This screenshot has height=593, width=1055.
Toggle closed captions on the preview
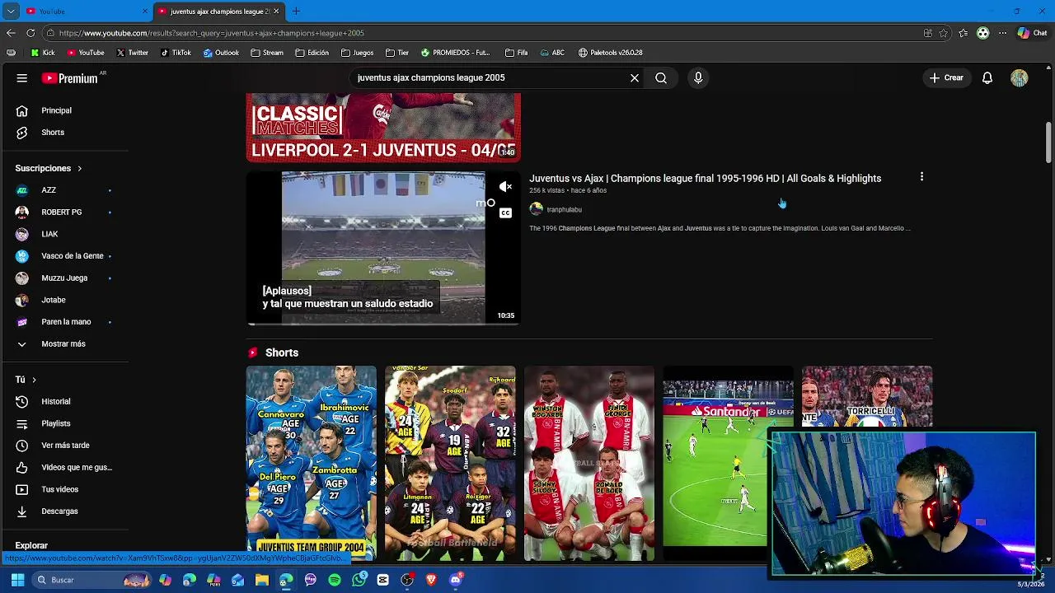click(x=505, y=213)
